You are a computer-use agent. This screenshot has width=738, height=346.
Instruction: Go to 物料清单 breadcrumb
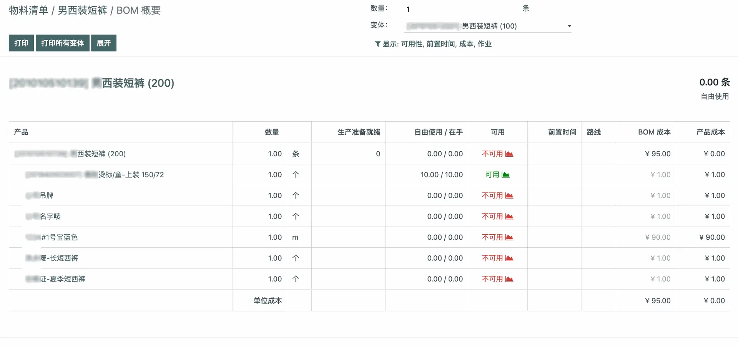coord(28,10)
